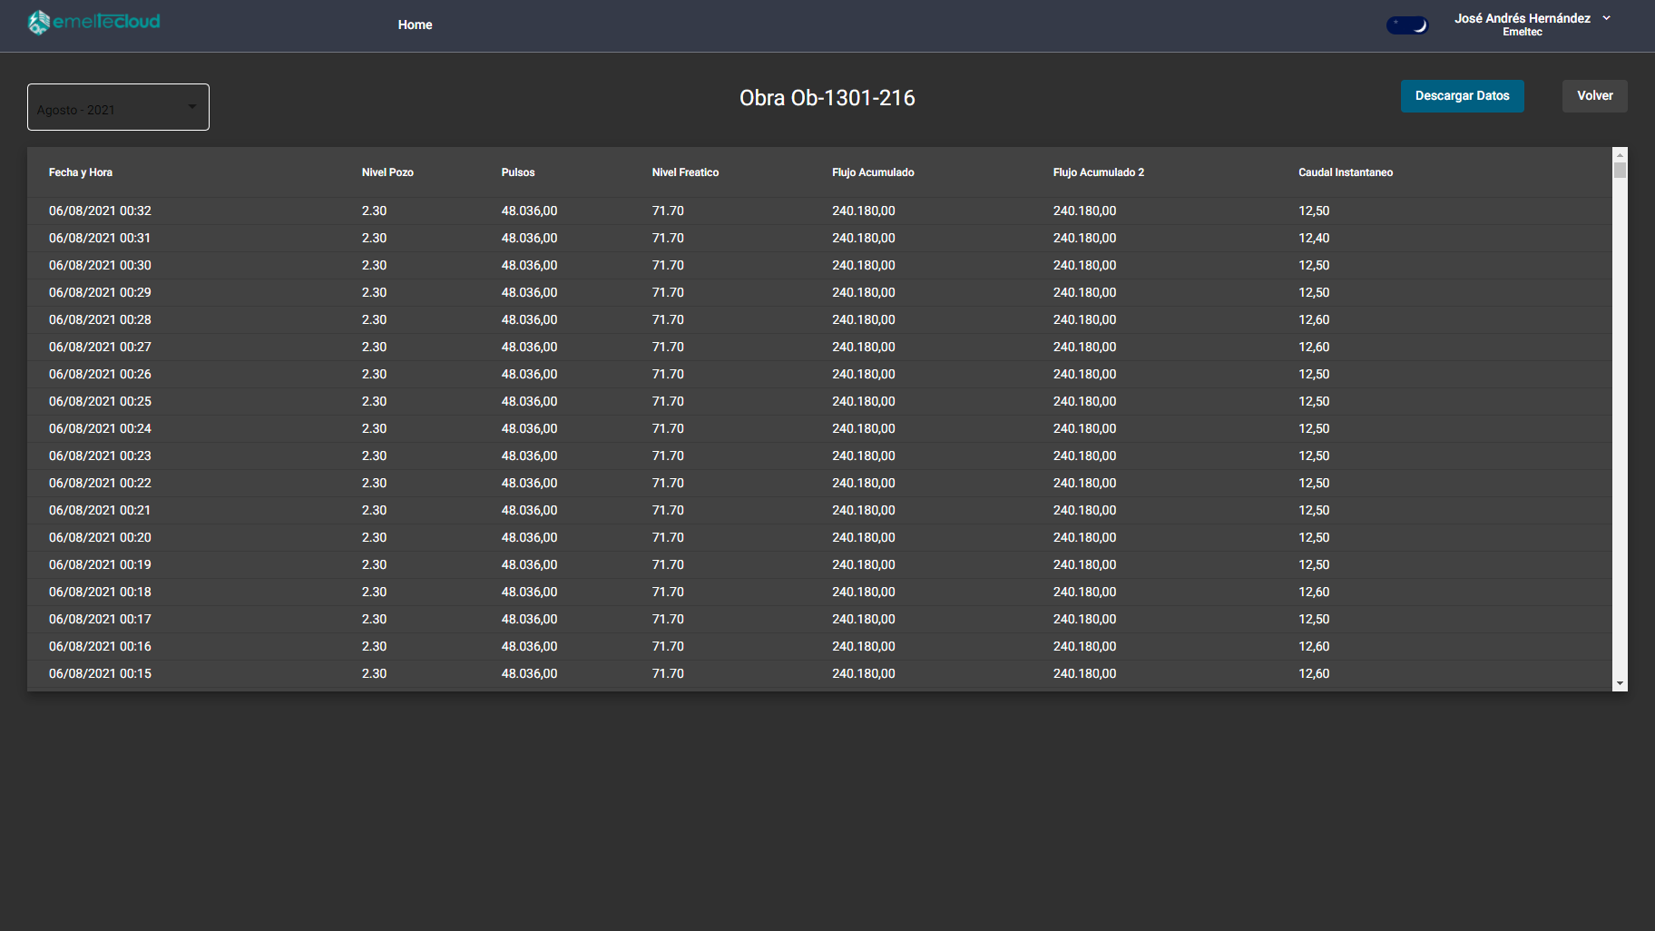Click Nivel Pozo value 2.30 in the 00:15 row

374,674
